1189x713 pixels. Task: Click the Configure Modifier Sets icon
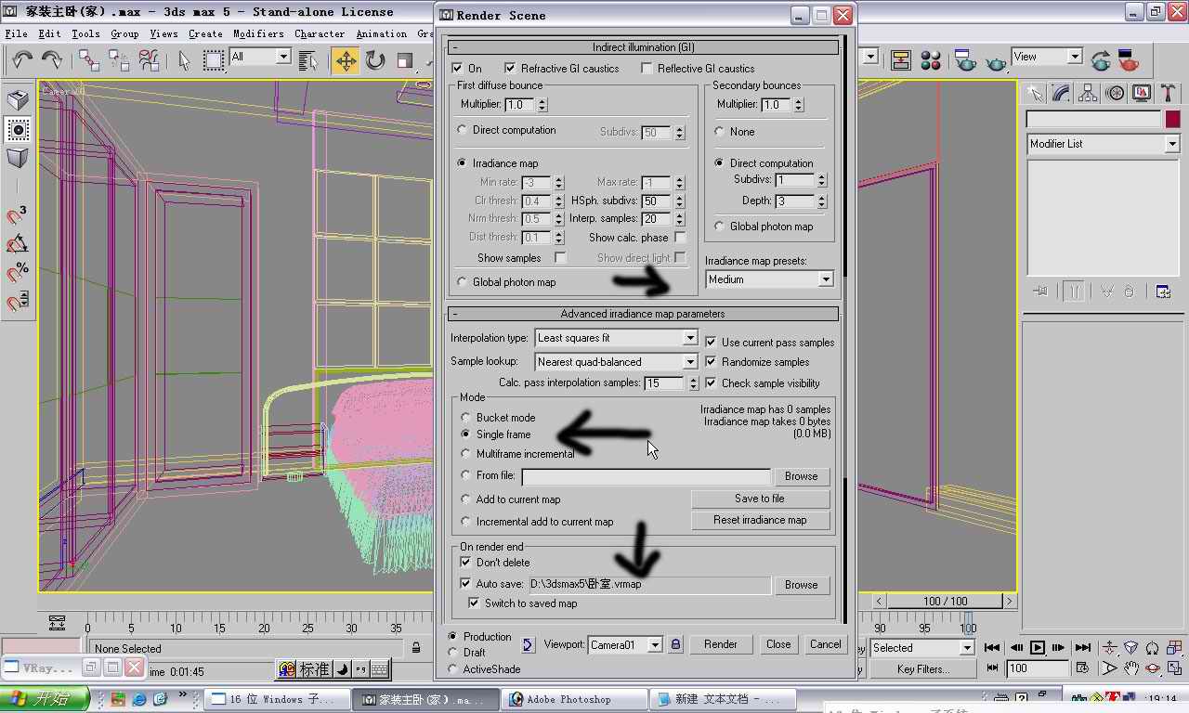point(1163,292)
